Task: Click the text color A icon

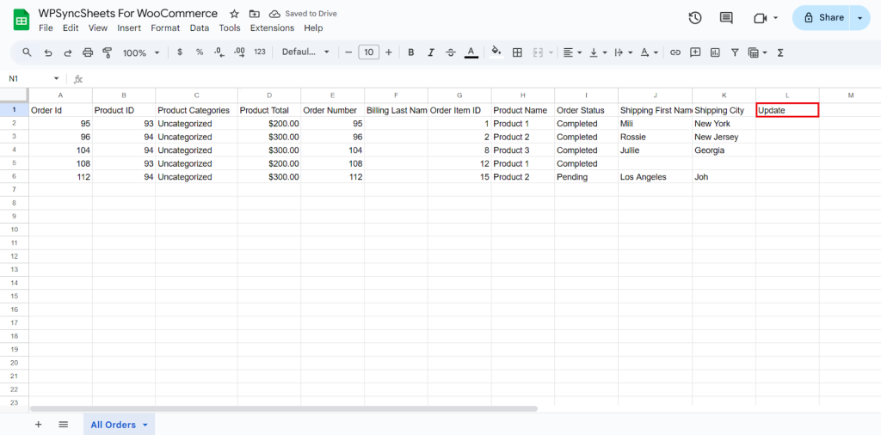Action: (x=471, y=52)
